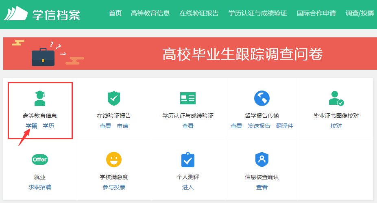
Task: Click the 求职招聘 link
Action: click(40, 187)
